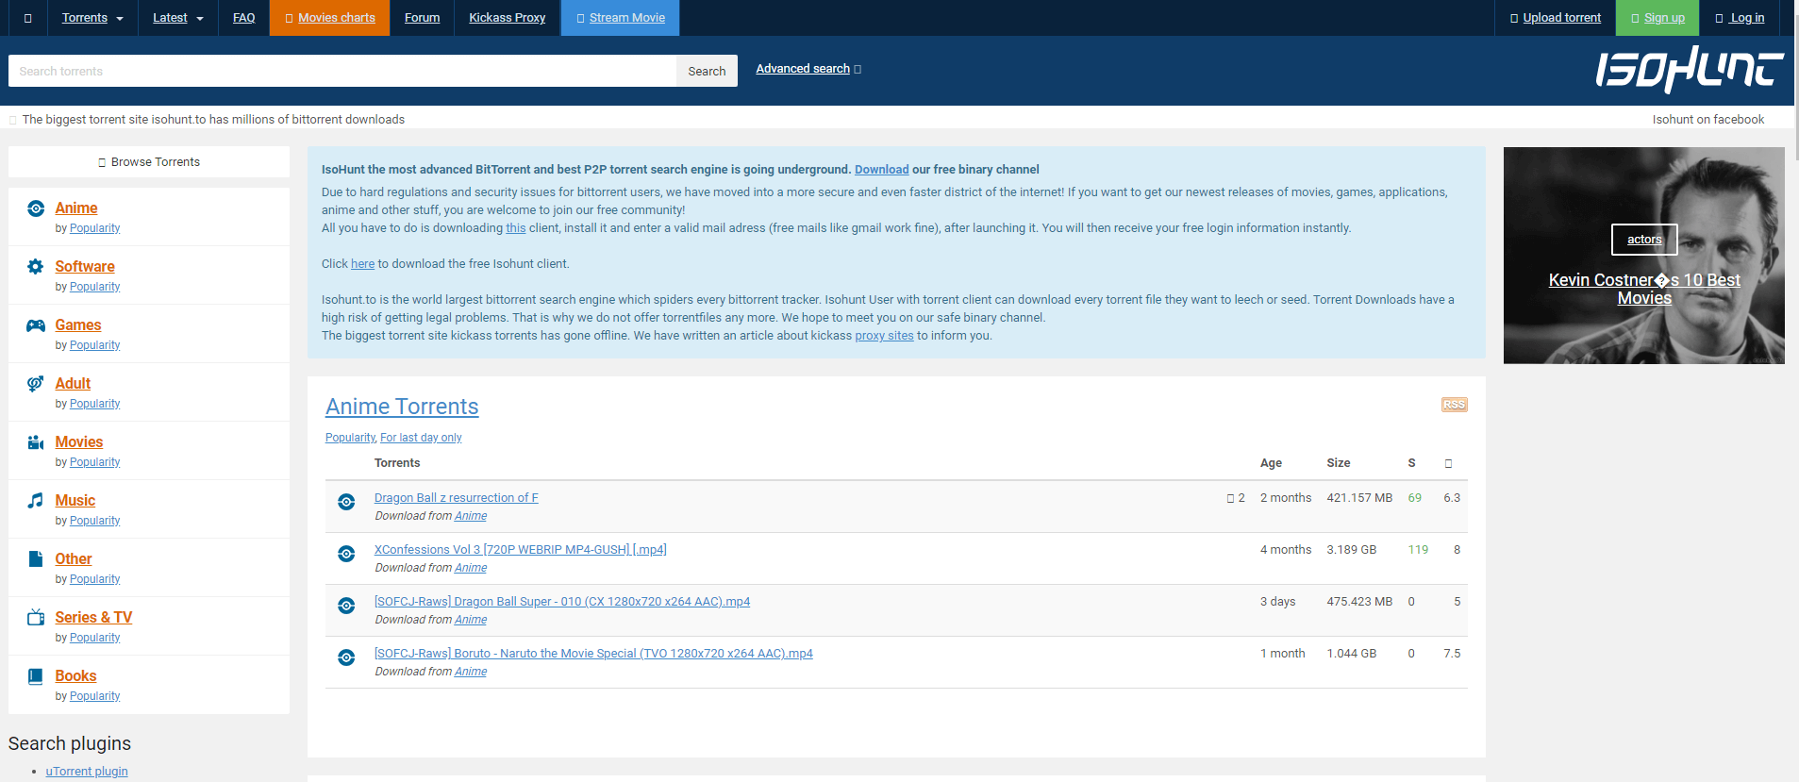Click Isohunt on facebook text
This screenshot has height=782, width=1799.
[1707, 120]
